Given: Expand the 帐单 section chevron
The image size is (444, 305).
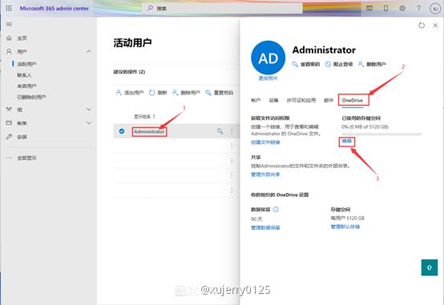Looking at the screenshot, I should (x=89, y=123).
